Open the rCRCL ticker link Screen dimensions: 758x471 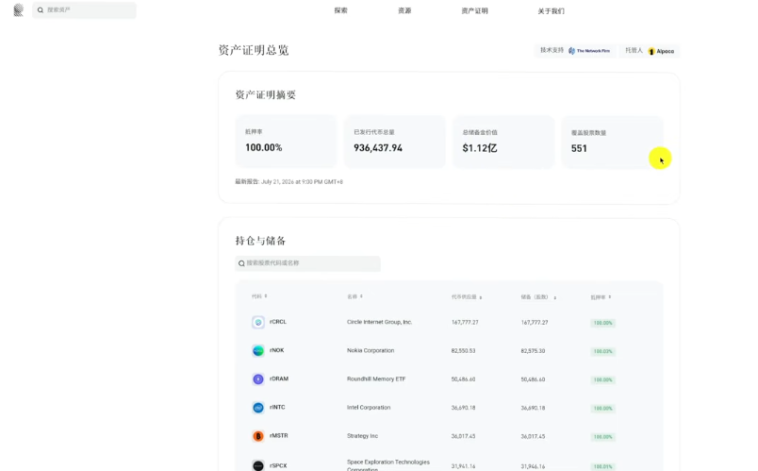(278, 322)
